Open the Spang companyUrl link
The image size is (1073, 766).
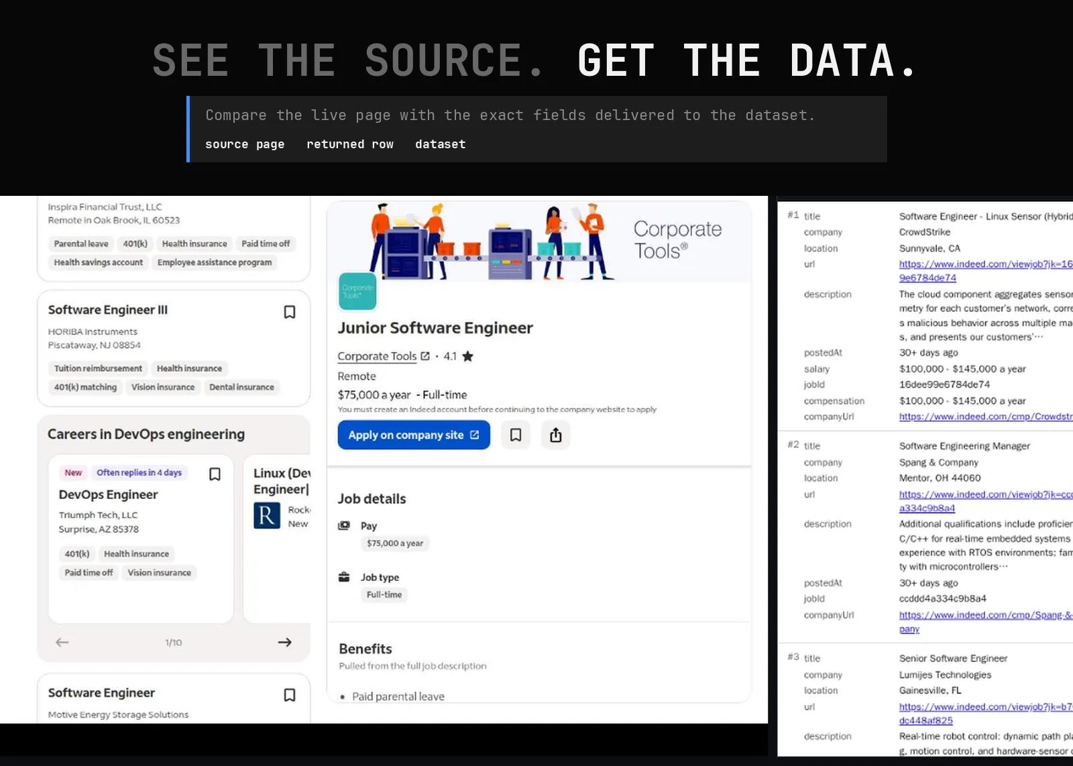pos(986,622)
